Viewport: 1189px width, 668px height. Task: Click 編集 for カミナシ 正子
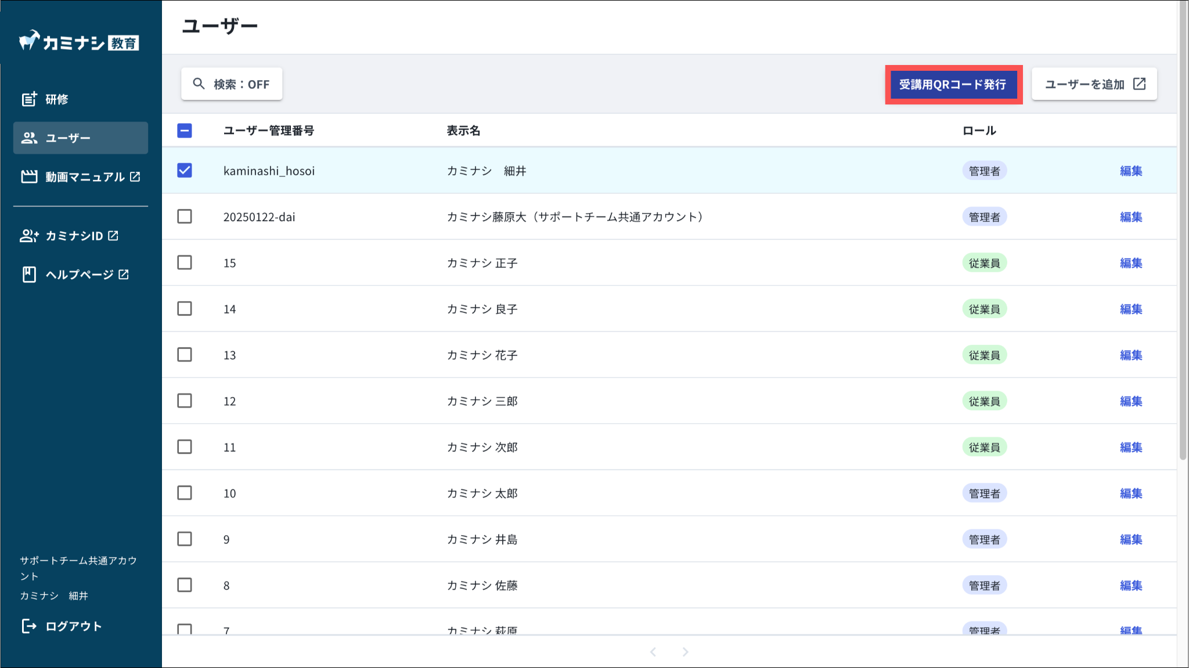pos(1131,263)
